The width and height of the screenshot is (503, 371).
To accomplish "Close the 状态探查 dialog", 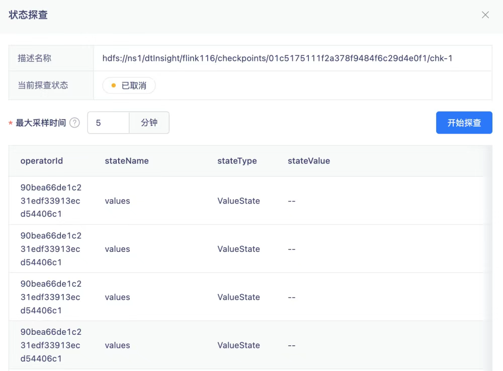I will (x=485, y=15).
